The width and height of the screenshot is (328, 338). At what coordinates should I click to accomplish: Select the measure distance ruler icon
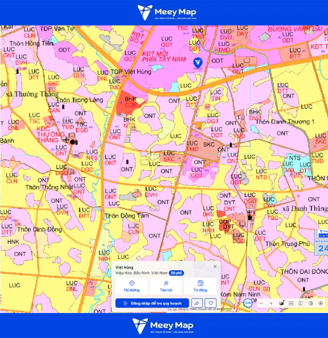tap(291, 303)
